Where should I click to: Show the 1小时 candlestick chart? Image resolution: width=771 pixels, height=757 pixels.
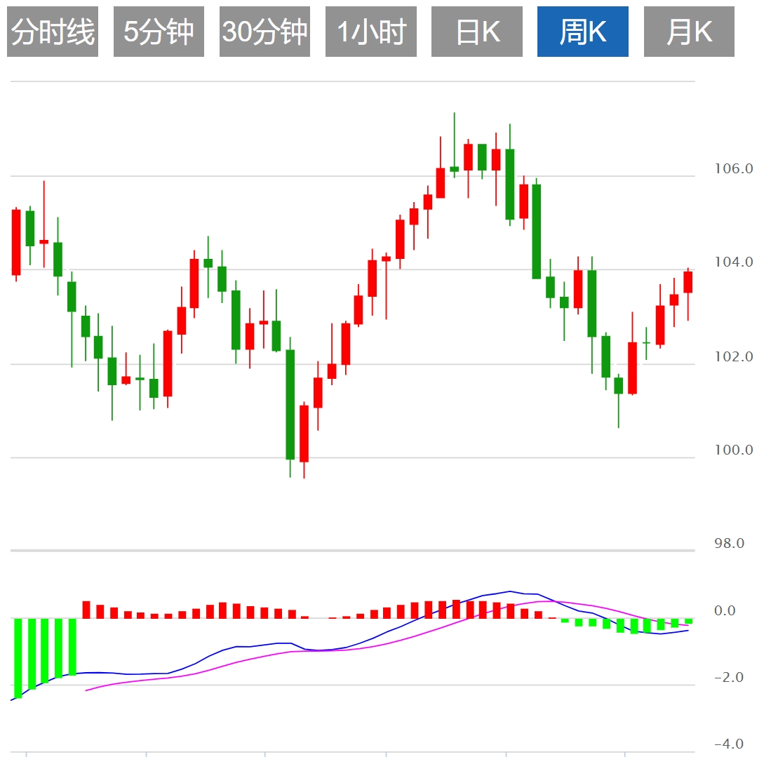click(x=370, y=32)
